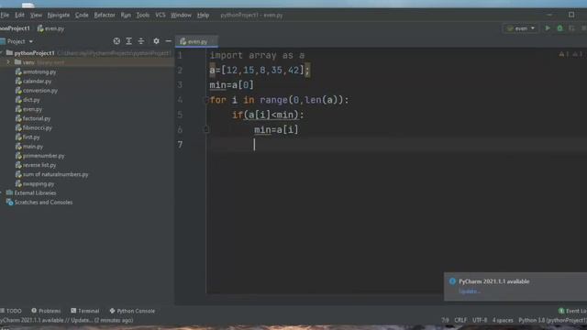Image resolution: width=587 pixels, height=330 pixels.
Task: Click the Collapse All icon in Project panel
Action: point(140,41)
